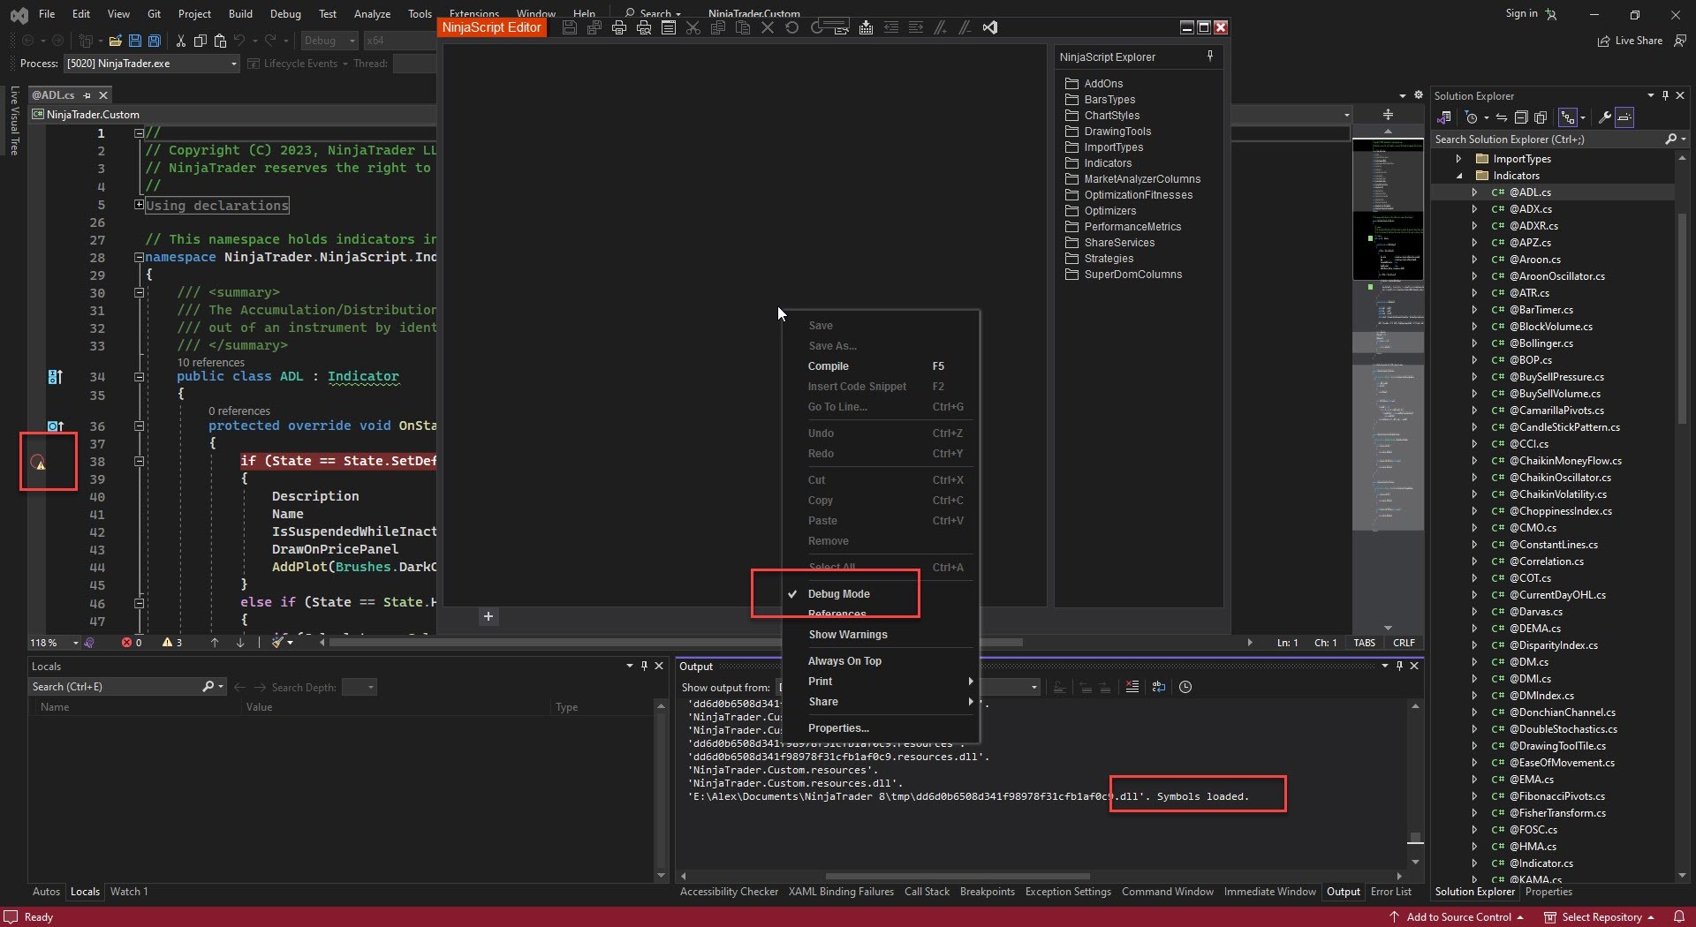Click the Collapse All icon in Solution Explorer
1696x927 pixels.
click(1521, 117)
